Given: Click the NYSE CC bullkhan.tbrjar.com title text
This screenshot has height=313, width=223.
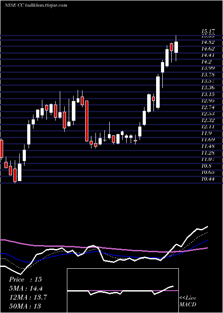Looking at the screenshot, I should tap(36, 5).
